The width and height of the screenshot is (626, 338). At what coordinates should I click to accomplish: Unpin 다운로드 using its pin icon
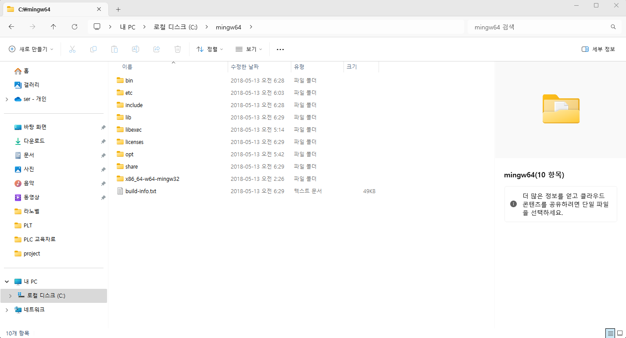(x=103, y=141)
